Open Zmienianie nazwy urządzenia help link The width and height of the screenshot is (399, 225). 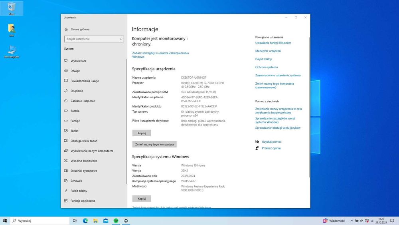point(279,111)
